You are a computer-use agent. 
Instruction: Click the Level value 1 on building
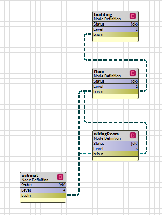(x=137, y=29)
